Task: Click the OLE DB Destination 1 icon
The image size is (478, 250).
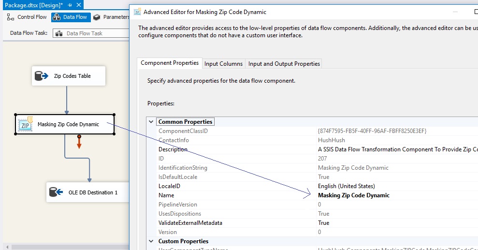Action: [x=56, y=192]
